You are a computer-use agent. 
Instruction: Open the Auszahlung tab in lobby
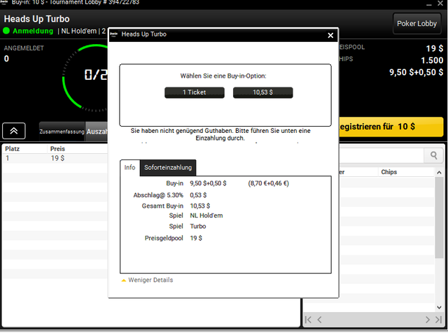pyautogui.click(x=97, y=132)
